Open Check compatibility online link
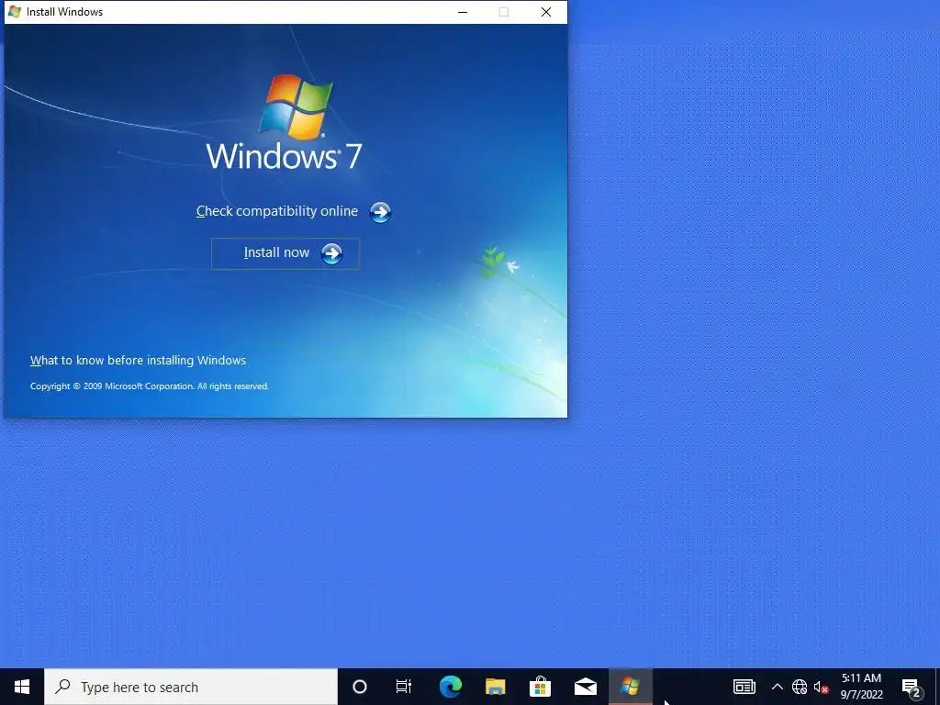This screenshot has width=940, height=705. (x=277, y=211)
